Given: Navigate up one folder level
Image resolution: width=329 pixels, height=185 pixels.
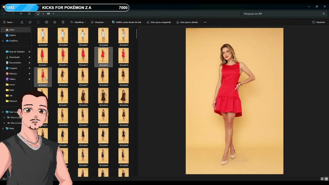Looking at the screenshot, I should (21, 14).
